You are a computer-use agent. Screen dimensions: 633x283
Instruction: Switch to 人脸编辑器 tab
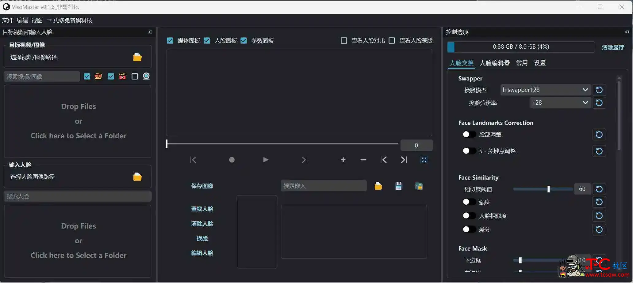coord(495,63)
